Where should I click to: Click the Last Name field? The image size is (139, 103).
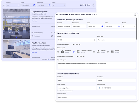coord(116,80)
